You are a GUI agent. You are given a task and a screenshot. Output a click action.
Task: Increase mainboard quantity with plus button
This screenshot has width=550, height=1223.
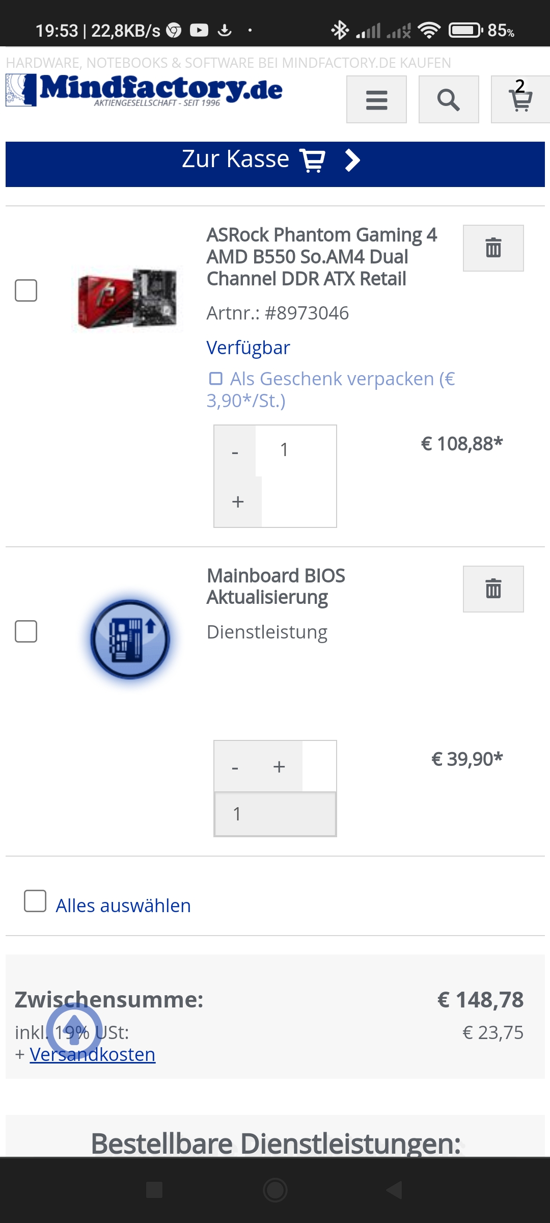(237, 502)
